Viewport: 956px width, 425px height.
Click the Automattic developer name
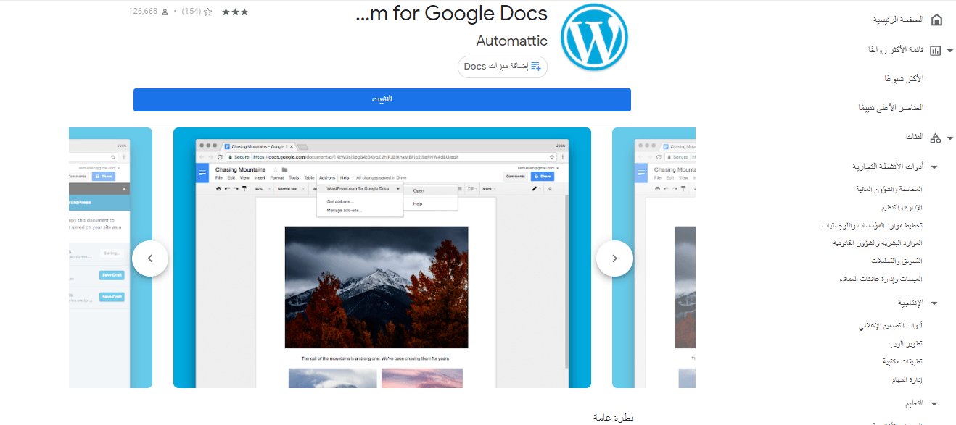point(512,41)
